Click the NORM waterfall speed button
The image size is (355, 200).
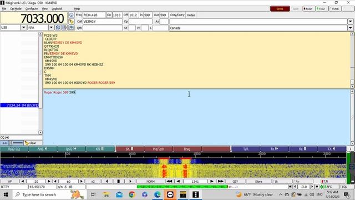click(150, 182)
